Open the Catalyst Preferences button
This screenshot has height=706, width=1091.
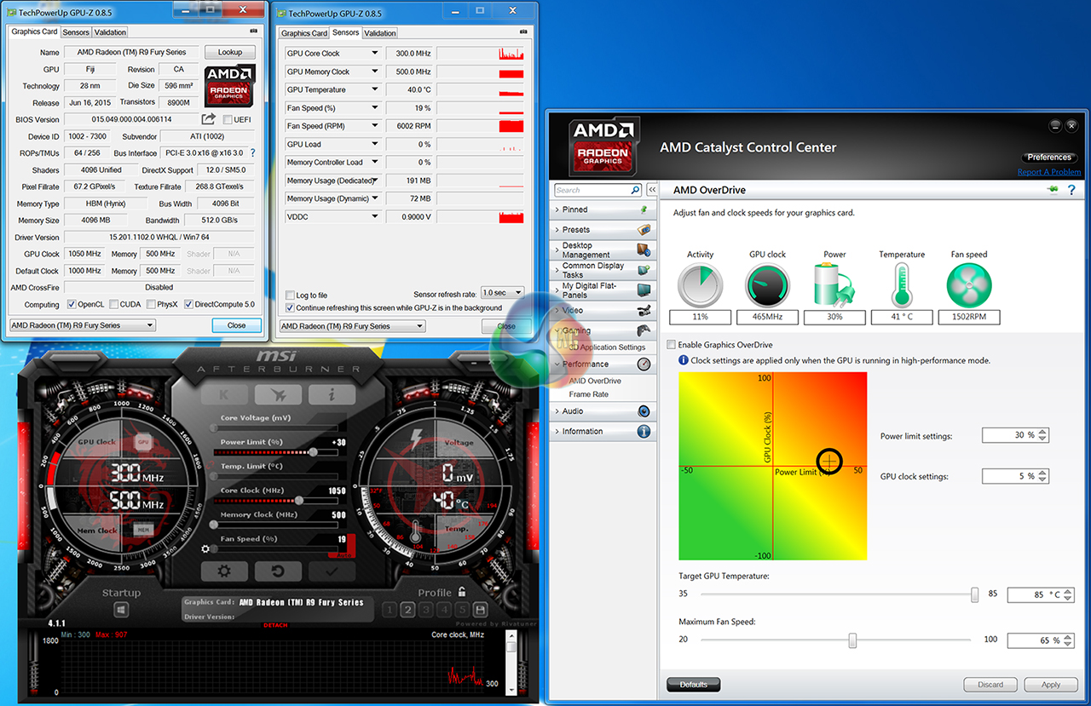coord(1049,158)
